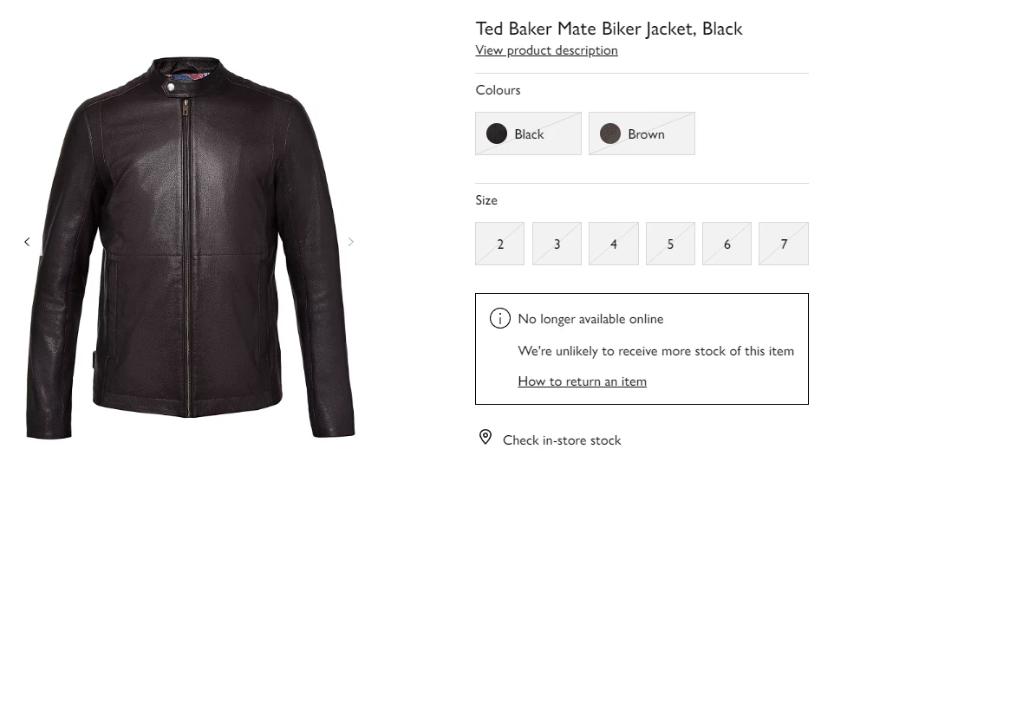Screen dimensions: 1023x716
Task: Select size 6
Action: 727,244
